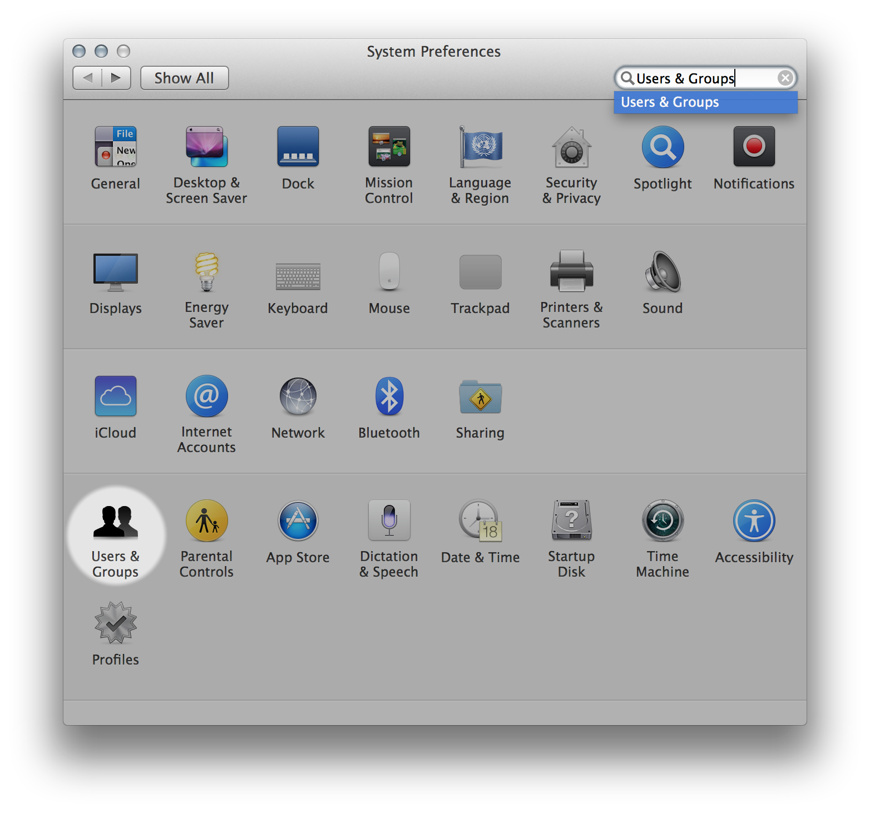
Task: Go forward with the right arrow button
Action: click(x=116, y=78)
